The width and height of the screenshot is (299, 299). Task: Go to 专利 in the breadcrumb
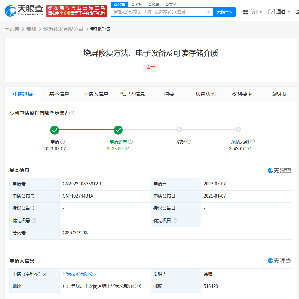tap(31, 29)
